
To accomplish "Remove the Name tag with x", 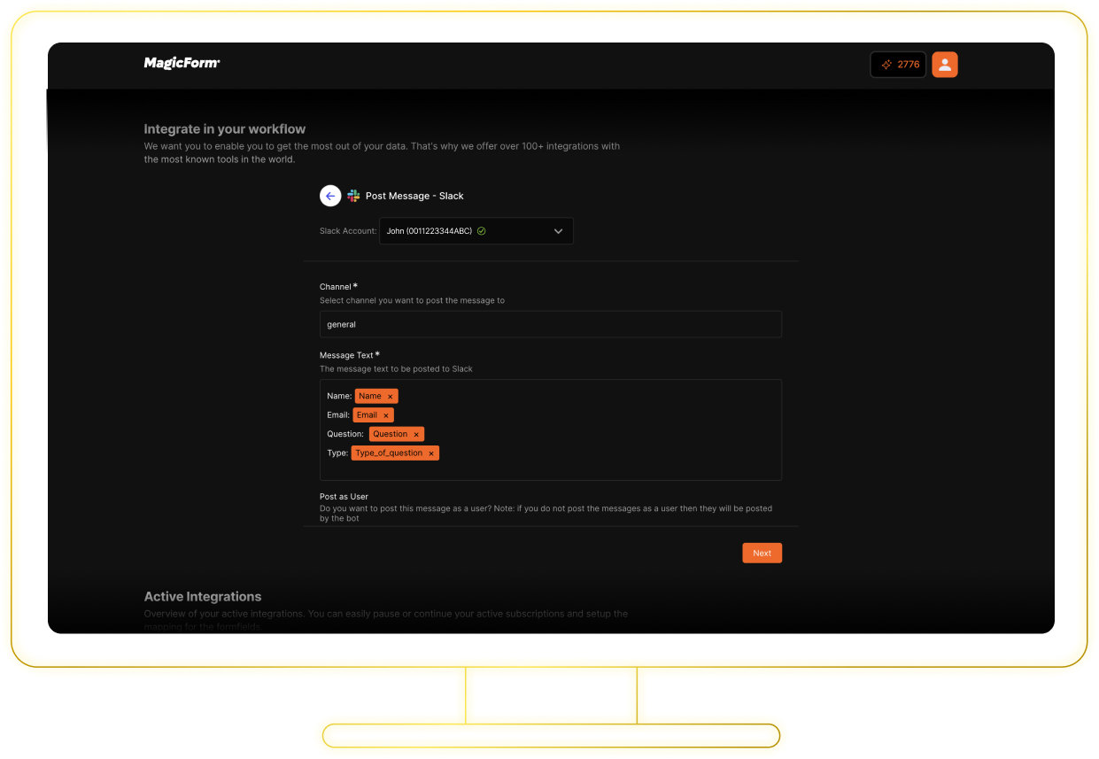I will [x=390, y=397].
